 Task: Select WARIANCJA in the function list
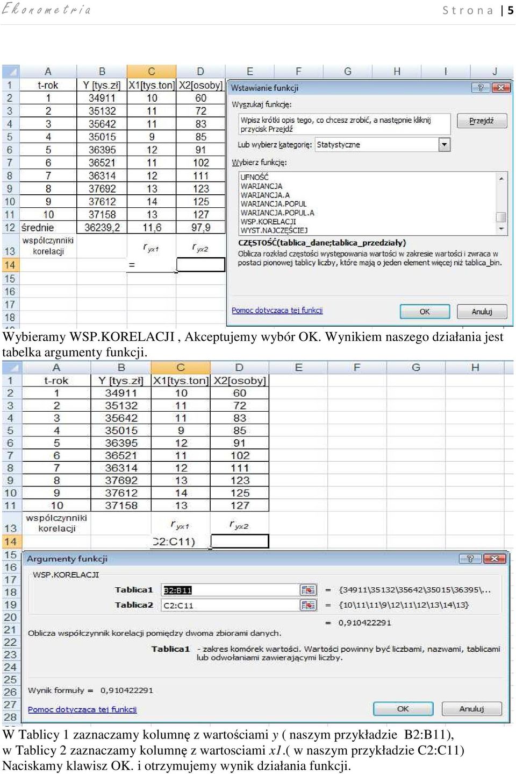(x=261, y=186)
